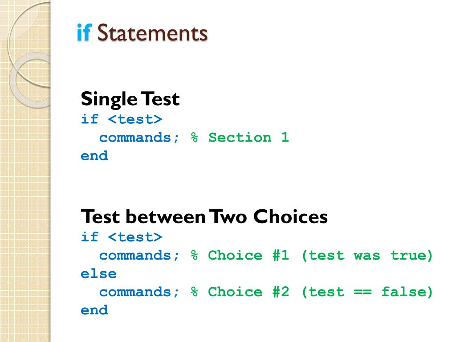This screenshot has height=342, width=456.
Task: Click the percent sign before 'Section 1'
Action: 194,137
